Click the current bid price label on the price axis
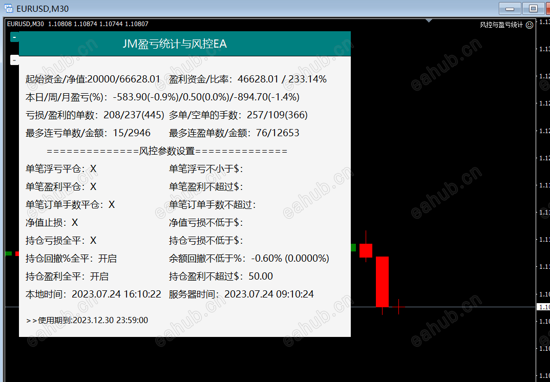 tap(543, 307)
